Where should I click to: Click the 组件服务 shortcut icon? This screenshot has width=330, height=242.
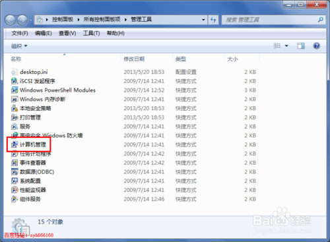[15, 199]
